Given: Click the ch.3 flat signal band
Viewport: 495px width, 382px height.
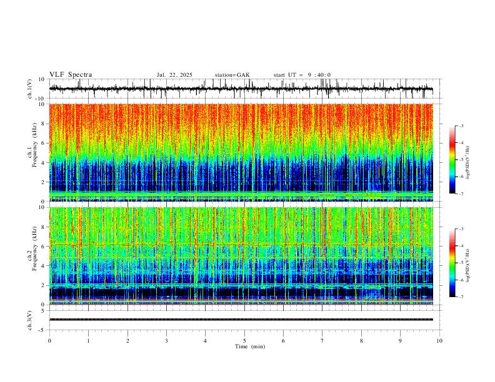Looking at the screenshot, I should [x=241, y=320].
